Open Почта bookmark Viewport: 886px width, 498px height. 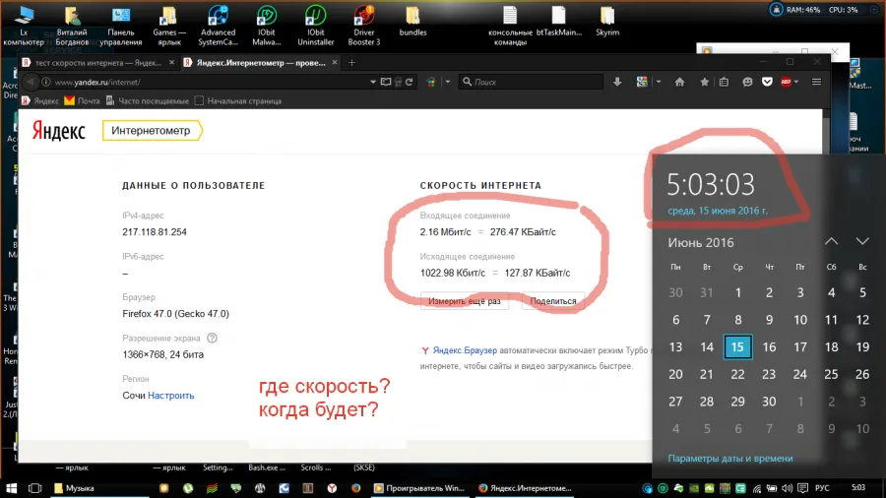click(82, 101)
